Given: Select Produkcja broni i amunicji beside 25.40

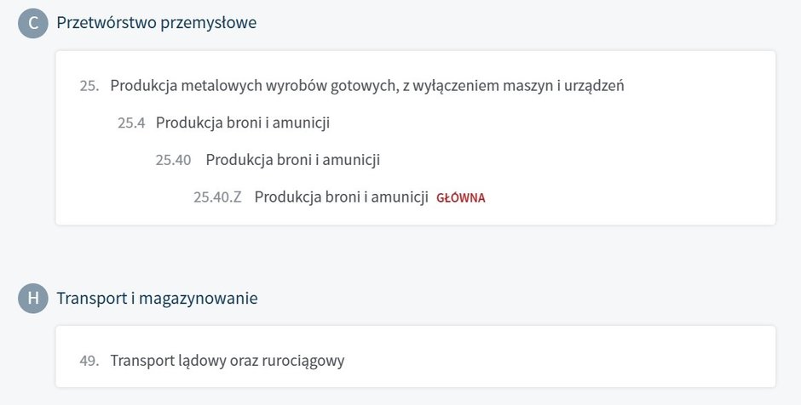Looking at the screenshot, I should tap(292, 160).
